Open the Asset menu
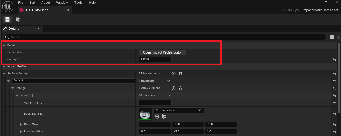 (46, 3)
